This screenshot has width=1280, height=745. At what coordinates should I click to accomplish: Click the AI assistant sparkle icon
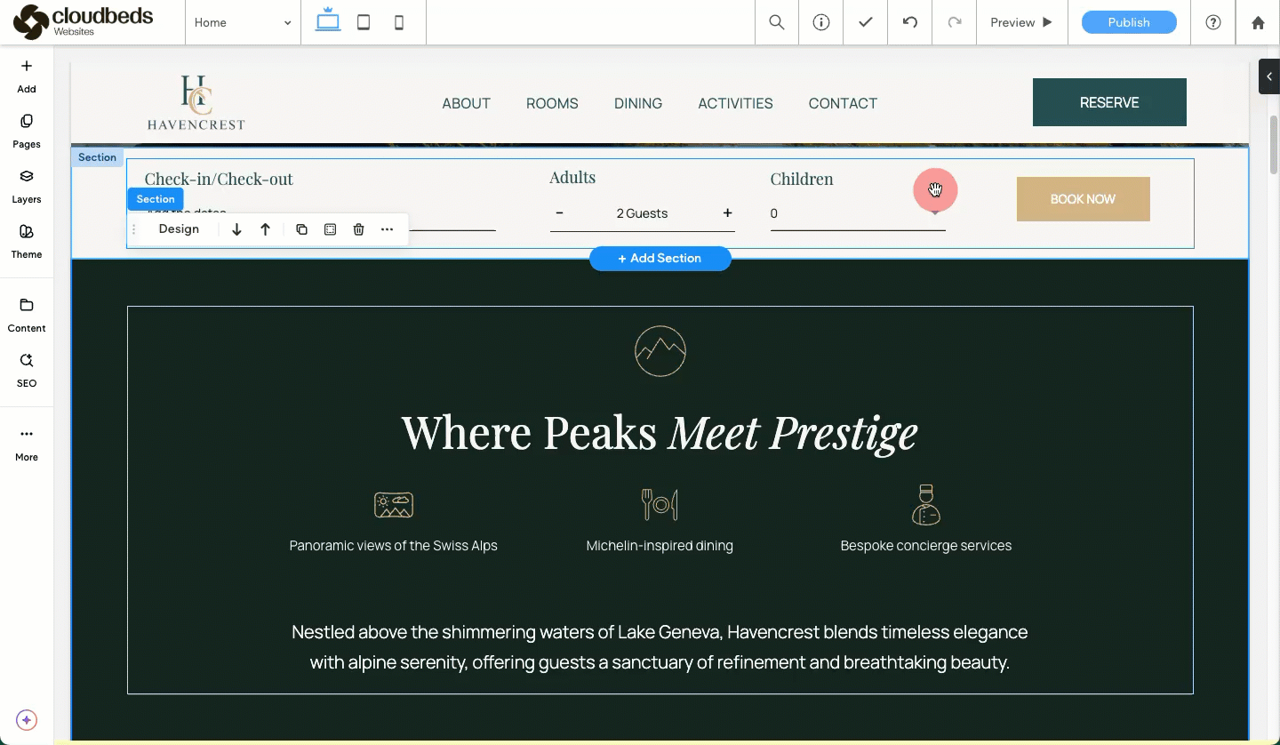pos(27,719)
